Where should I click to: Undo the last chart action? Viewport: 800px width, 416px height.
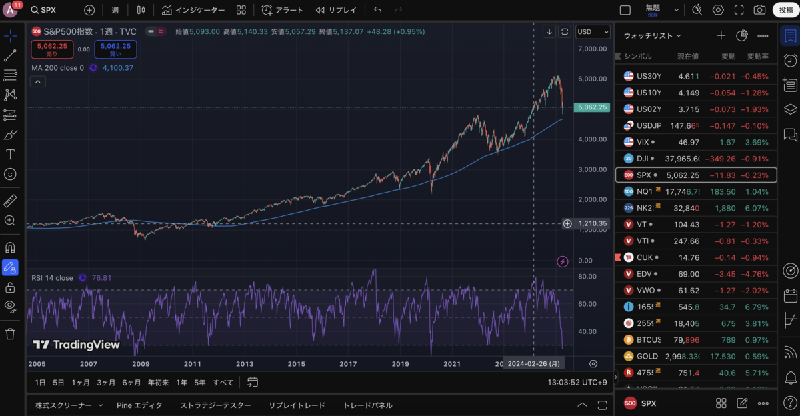[378, 10]
